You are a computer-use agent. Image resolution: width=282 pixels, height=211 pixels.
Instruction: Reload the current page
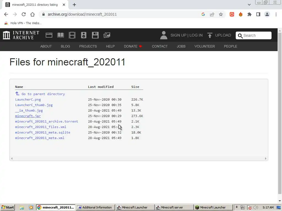[x=24, y=14]
